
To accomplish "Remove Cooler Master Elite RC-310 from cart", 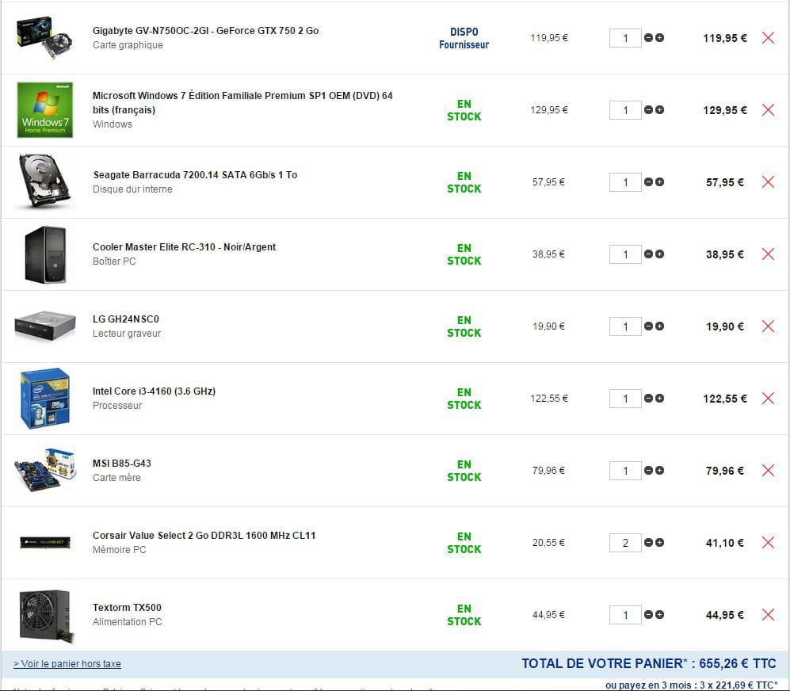I will pyautogui.click(x=768, y=254).
